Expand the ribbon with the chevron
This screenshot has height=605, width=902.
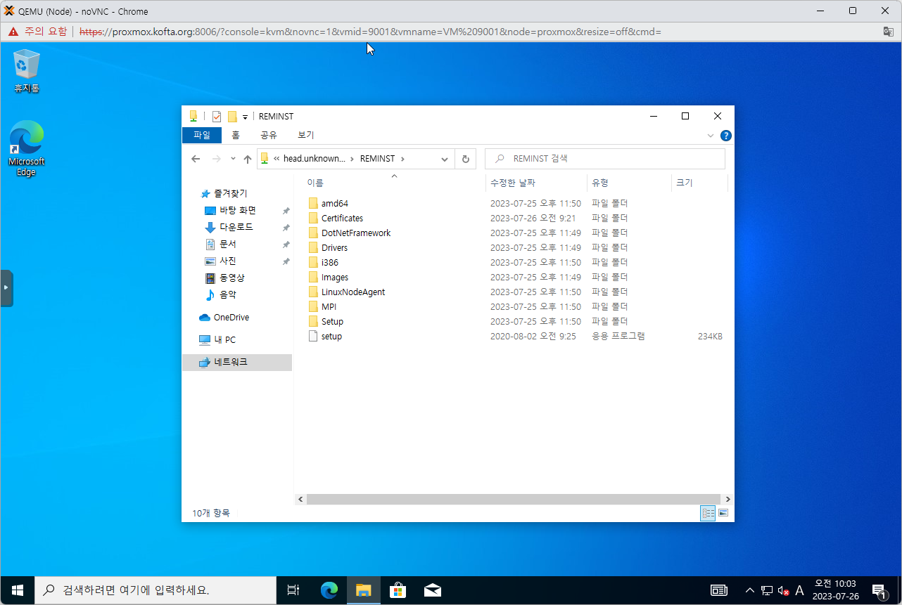711,136
